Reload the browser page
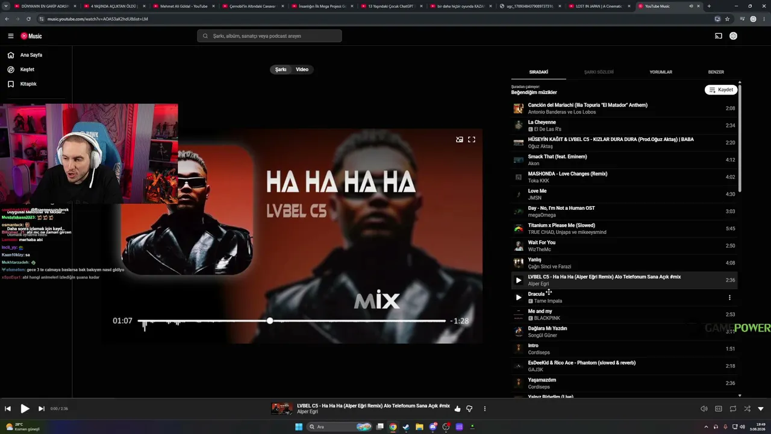Image resolution: width=771 pixels, height=434 pixels. (x=28, y=19)
